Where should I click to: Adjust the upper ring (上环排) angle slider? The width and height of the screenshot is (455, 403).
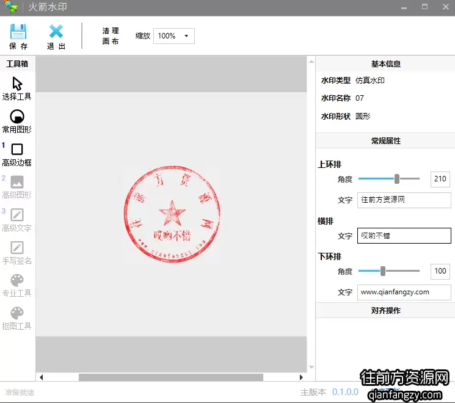[397, 179]
